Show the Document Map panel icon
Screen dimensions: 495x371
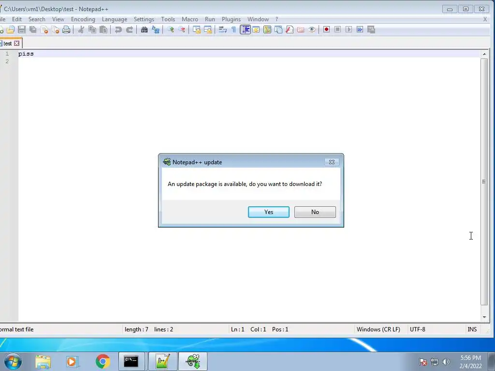[x=267, y=29]
